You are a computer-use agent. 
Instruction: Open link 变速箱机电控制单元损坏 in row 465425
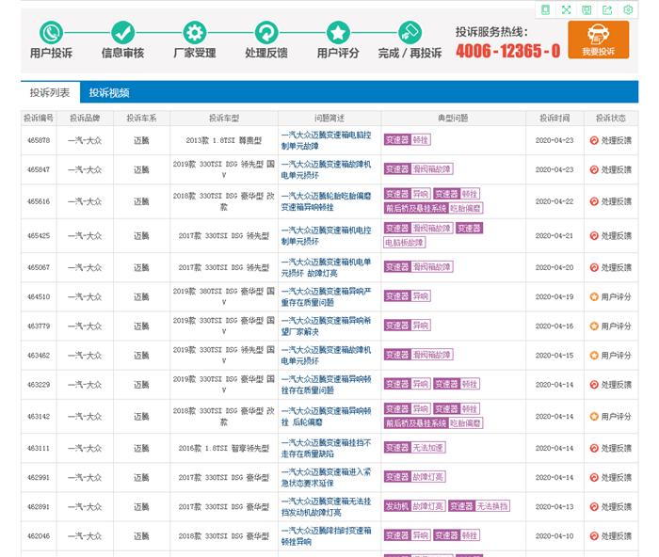coord(326,235)
